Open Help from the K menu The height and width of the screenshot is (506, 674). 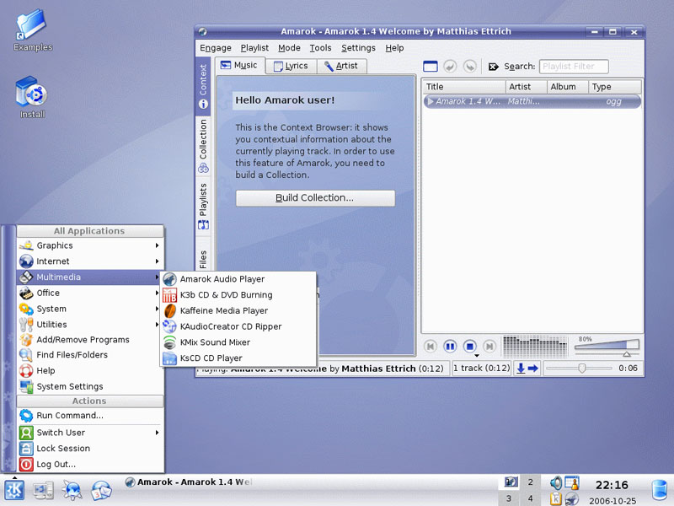coord(90,370)
